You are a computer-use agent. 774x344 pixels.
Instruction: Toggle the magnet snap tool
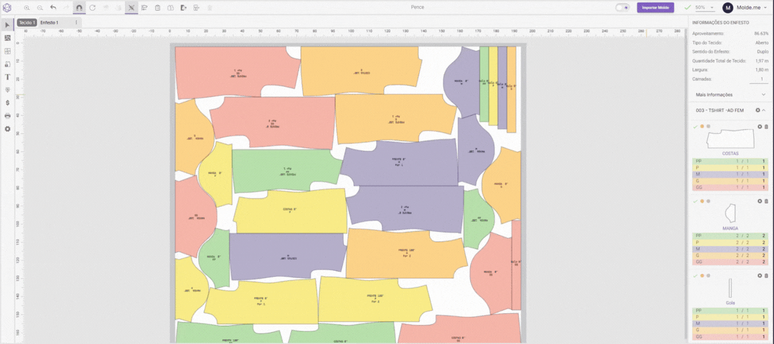point(79,8)
